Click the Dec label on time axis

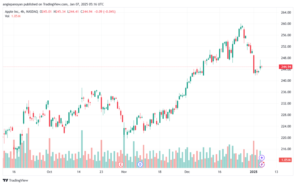pos(187,172)
